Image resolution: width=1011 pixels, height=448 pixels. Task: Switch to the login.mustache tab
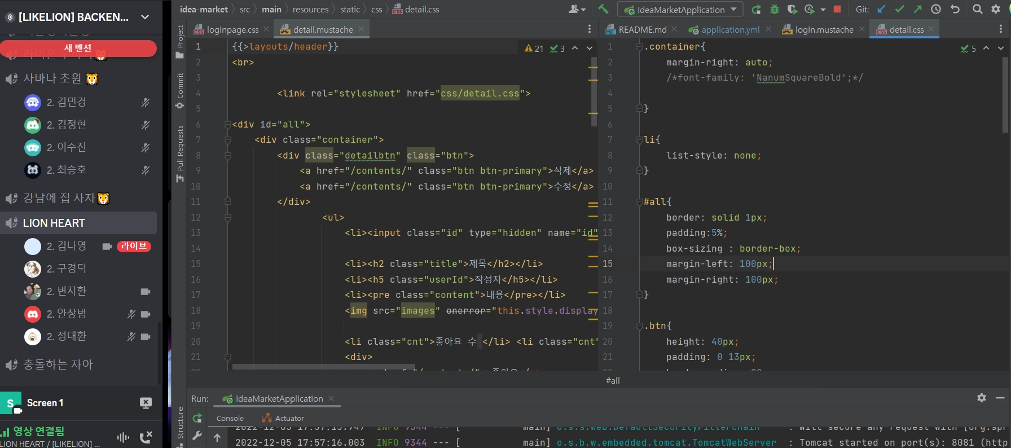[824, 29]
